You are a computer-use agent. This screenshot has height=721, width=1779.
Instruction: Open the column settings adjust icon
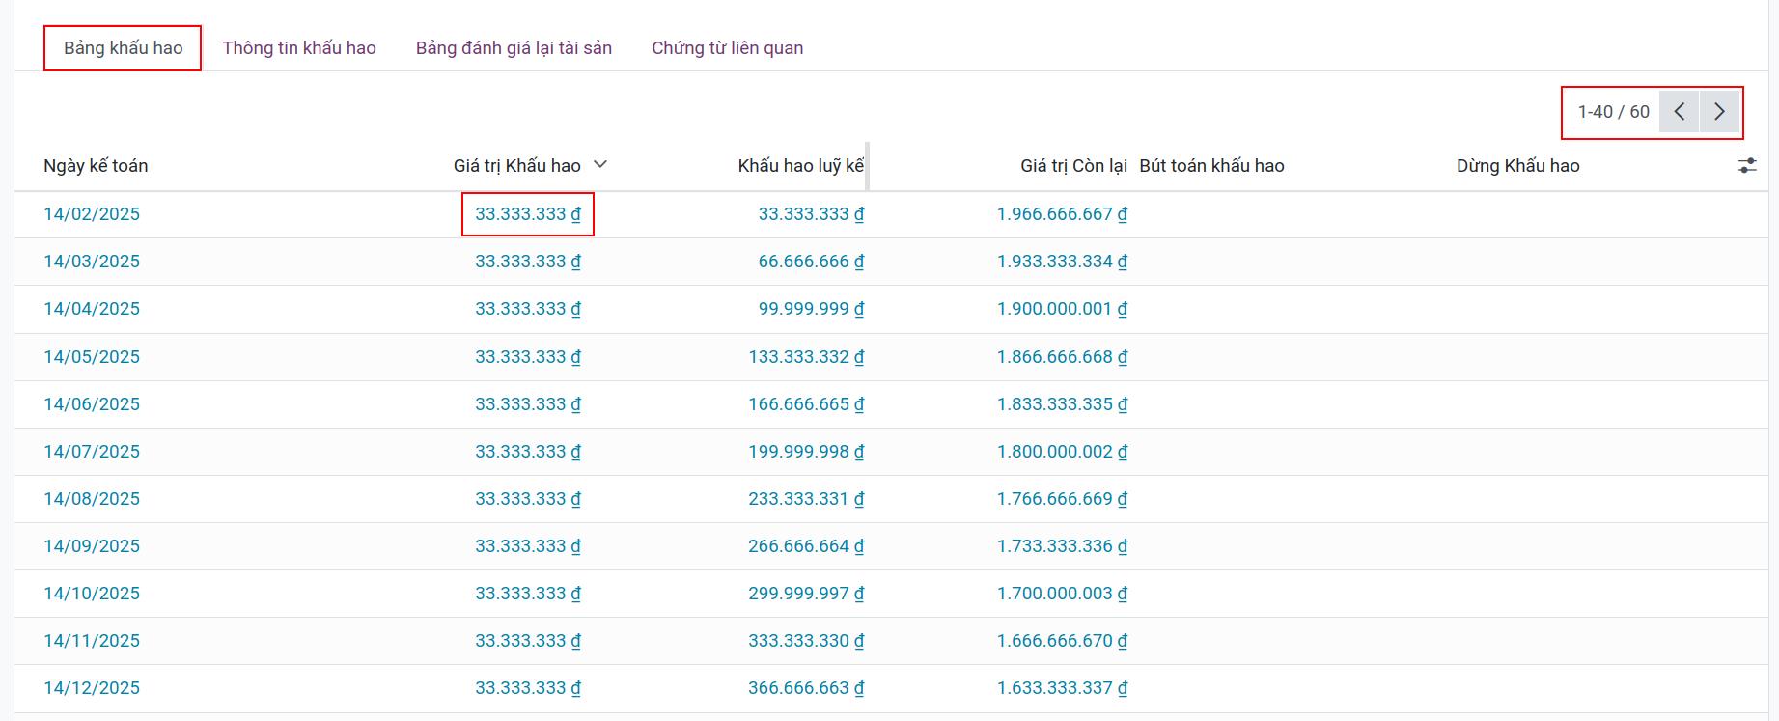click(1746, 166)
